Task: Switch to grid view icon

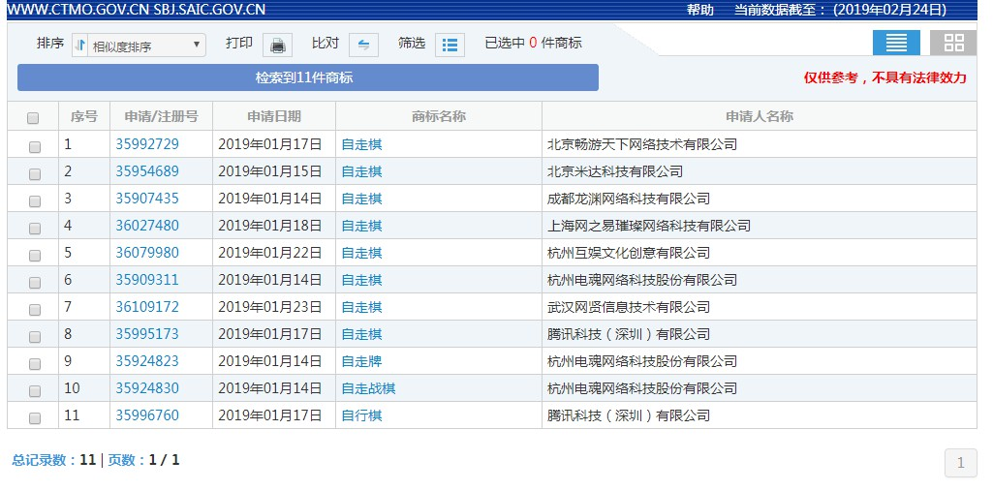Action: 953,43
